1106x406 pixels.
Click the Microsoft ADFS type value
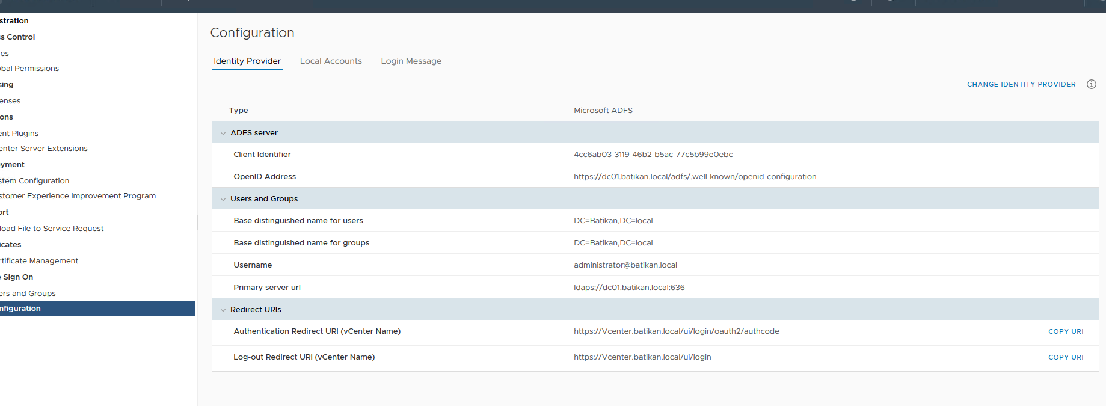pos(603,111)
